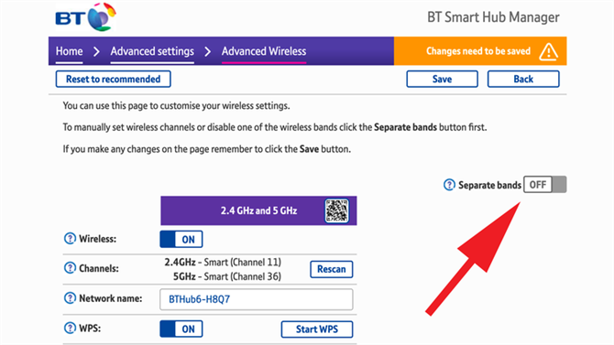
Task: Open help icon next to Network name
Action: 70,298
